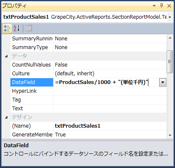This screenshot has height=168, width=175.
Task: Click the txtProductSales1 Name value
Action: tap(78, 126)
